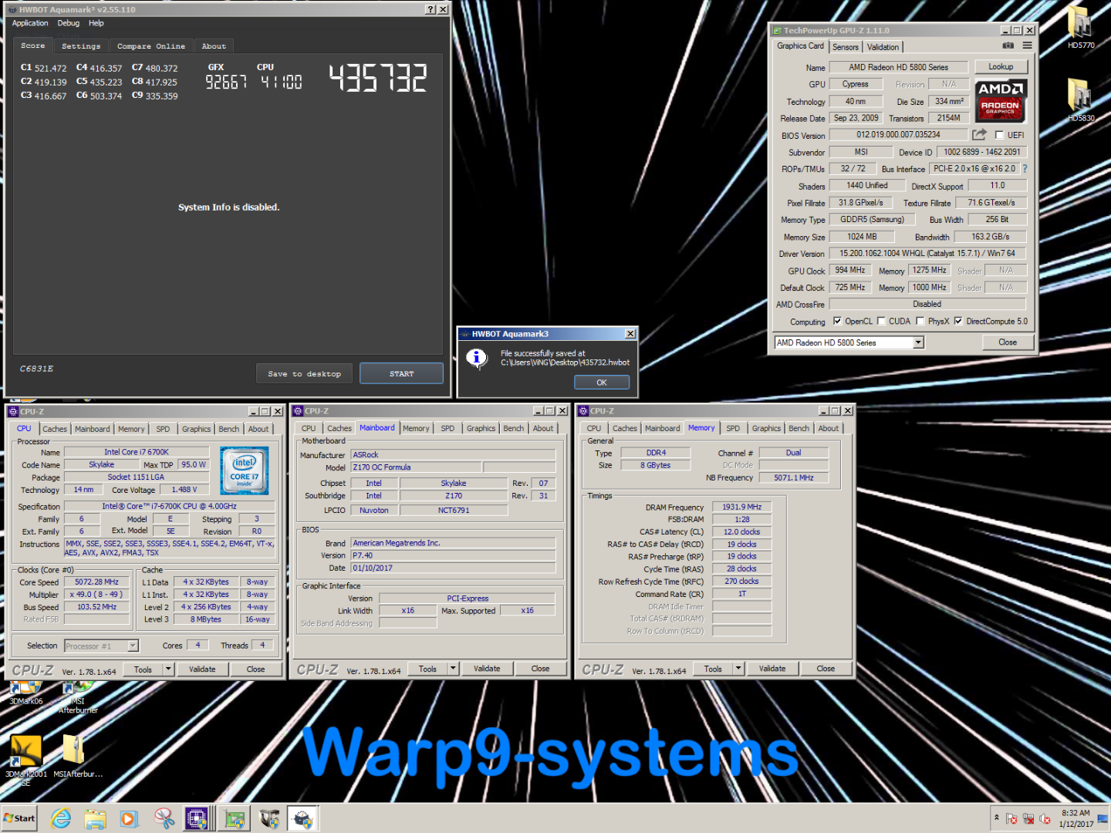Select the MSIAfterbur... zip file on the desktop
Screen dimensions: 1111x833
76,756
